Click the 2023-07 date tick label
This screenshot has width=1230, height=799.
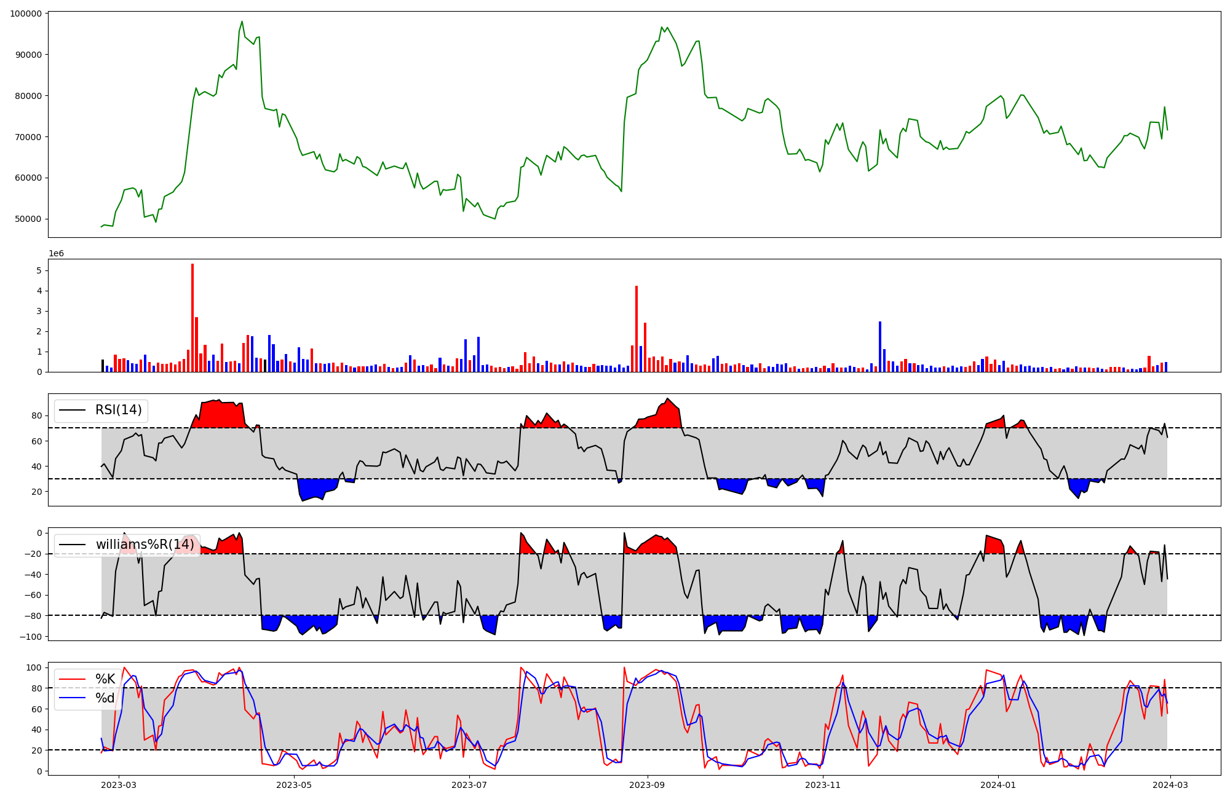pos(469,785)
